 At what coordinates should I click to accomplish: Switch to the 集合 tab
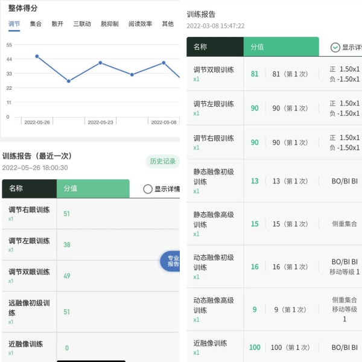tap(36, 24)
